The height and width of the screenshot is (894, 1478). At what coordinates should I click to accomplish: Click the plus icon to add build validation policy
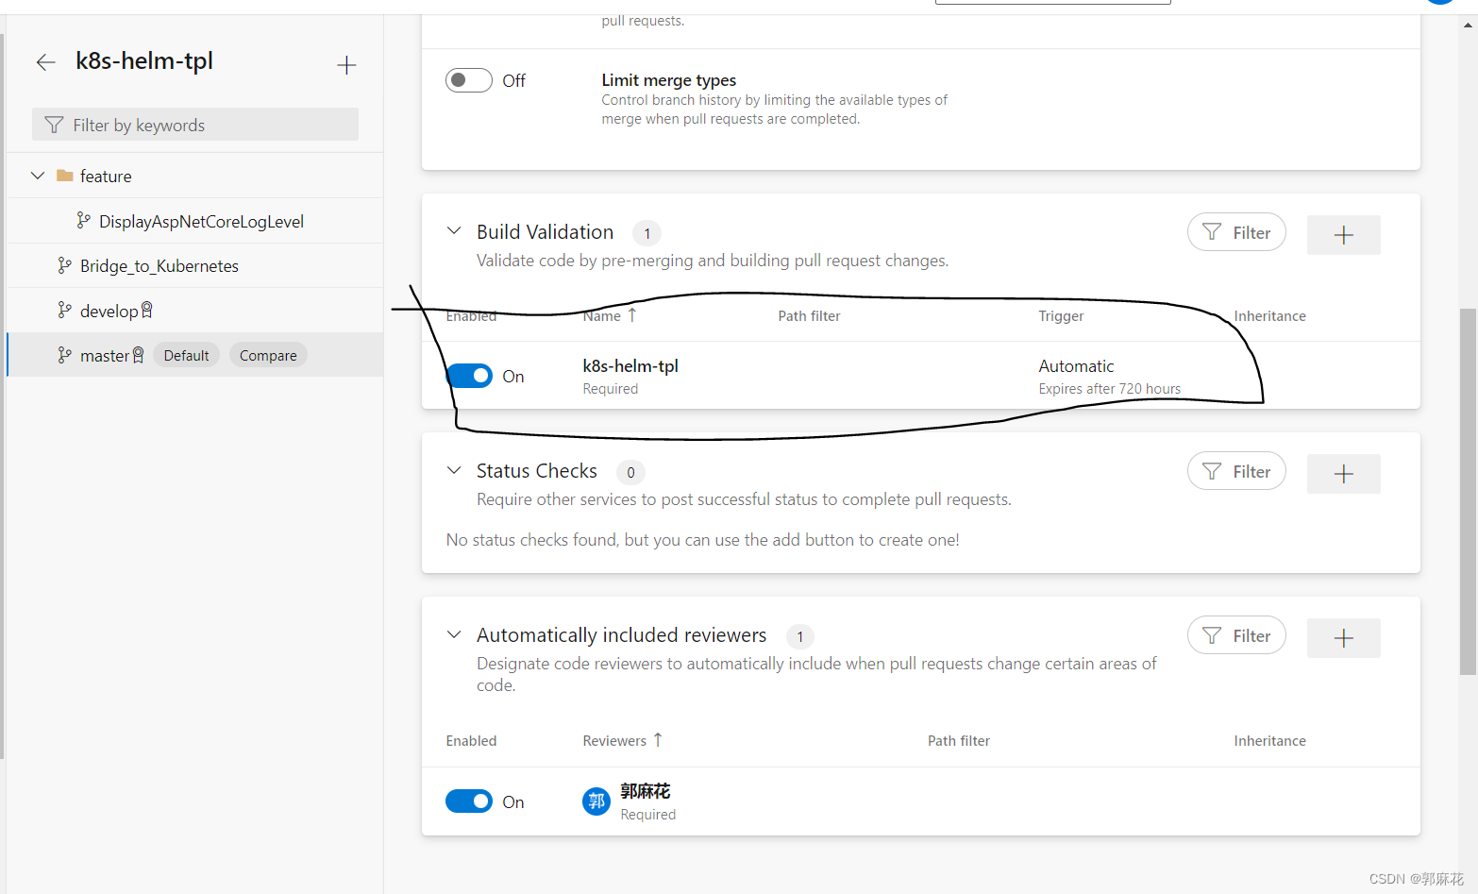pos(1343,234)
